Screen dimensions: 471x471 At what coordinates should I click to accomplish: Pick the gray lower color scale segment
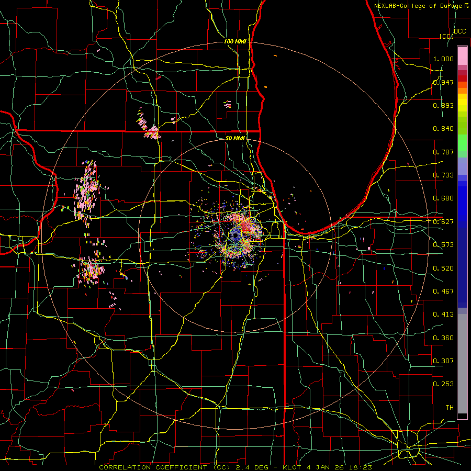(x=462, y=364)
